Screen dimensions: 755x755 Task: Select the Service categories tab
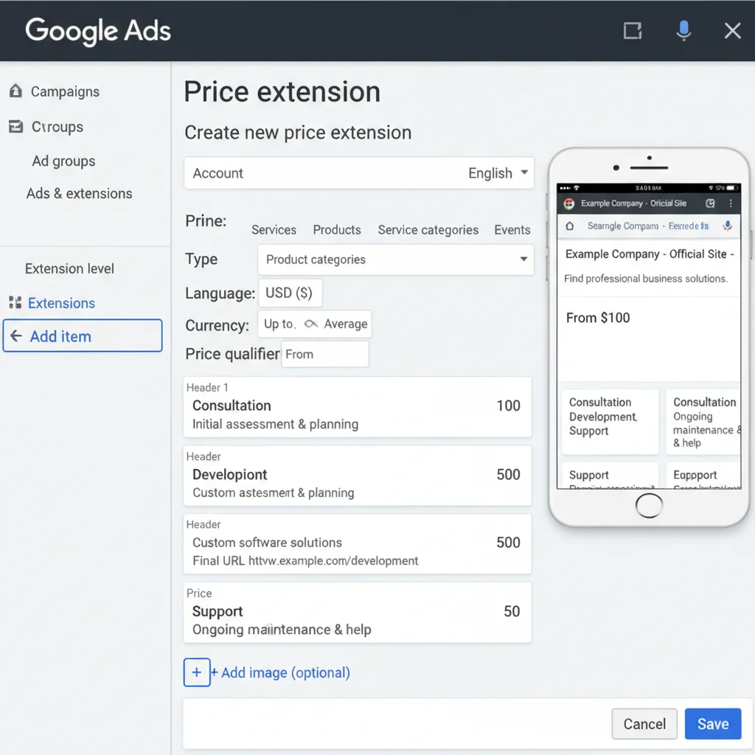pyautogui.click(x=428, y=230)
